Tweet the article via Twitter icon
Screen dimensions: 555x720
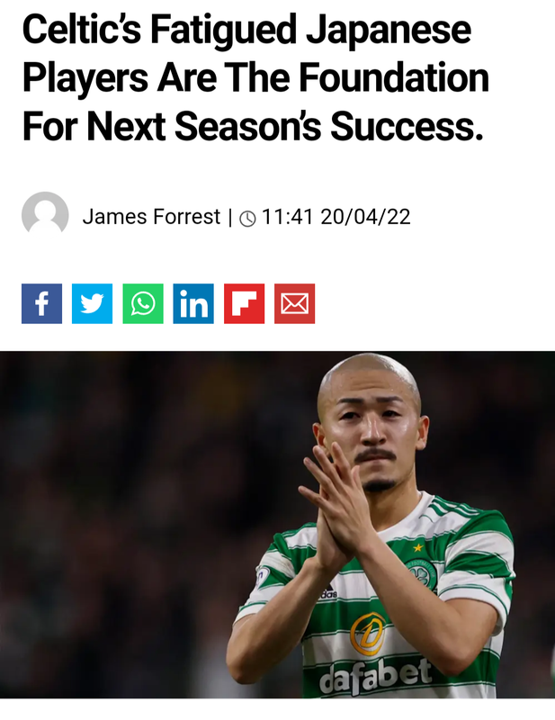93,303
